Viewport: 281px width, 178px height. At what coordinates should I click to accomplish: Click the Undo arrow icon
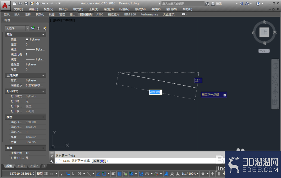43,3
